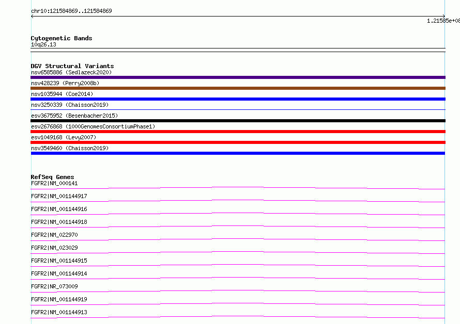Select transcript FGFR2|NM_023029

(x=54, y=248)
